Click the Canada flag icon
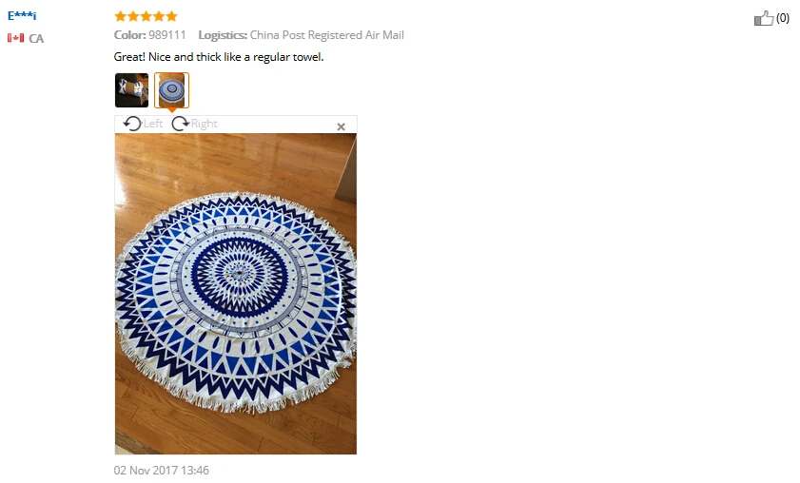The image size is (800, 483). coord(15,38)
